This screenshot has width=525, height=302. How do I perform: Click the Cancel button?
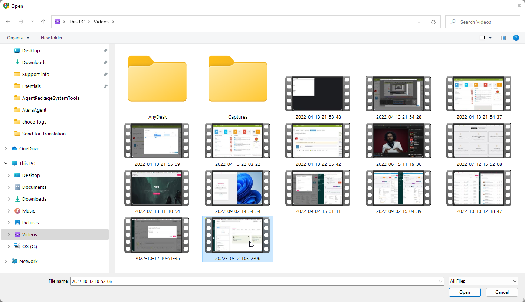click(502, 292)
